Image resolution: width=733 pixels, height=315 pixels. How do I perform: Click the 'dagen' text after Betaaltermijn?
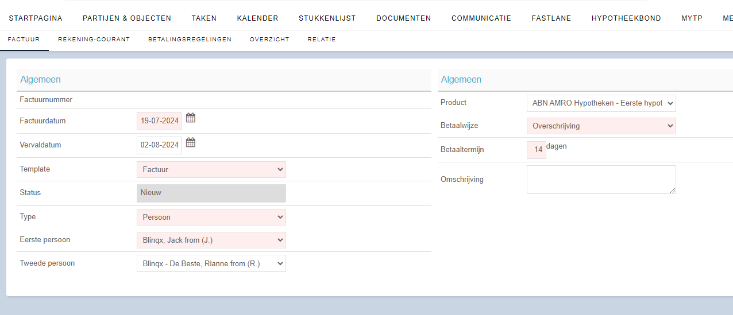pyautogui.click(x=557, y=146)
